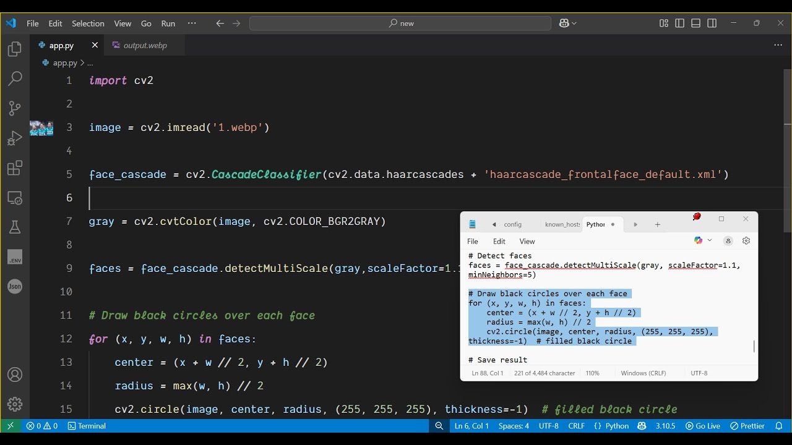The image size is (792, 445).
Task: Open Notepad settings gear
Action: coord(746,241)
